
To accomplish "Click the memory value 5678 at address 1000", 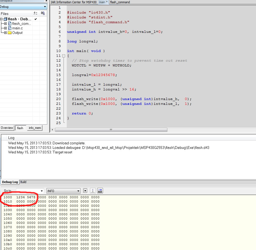I will click(31, 197).
